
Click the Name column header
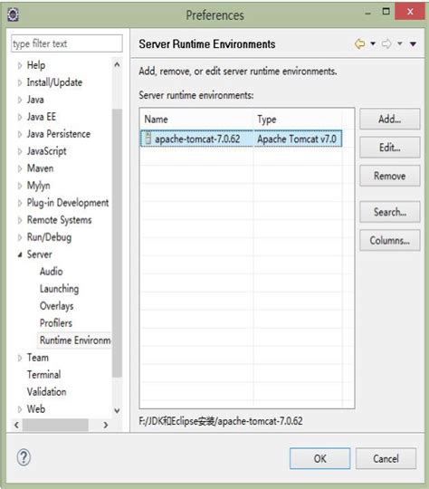pyautogui.click(x=196, y=120)
